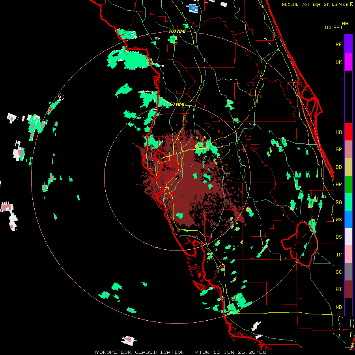Click the 'DS' legend label
The height and width of the screenshot is (355, 355).
pos(338,237)
